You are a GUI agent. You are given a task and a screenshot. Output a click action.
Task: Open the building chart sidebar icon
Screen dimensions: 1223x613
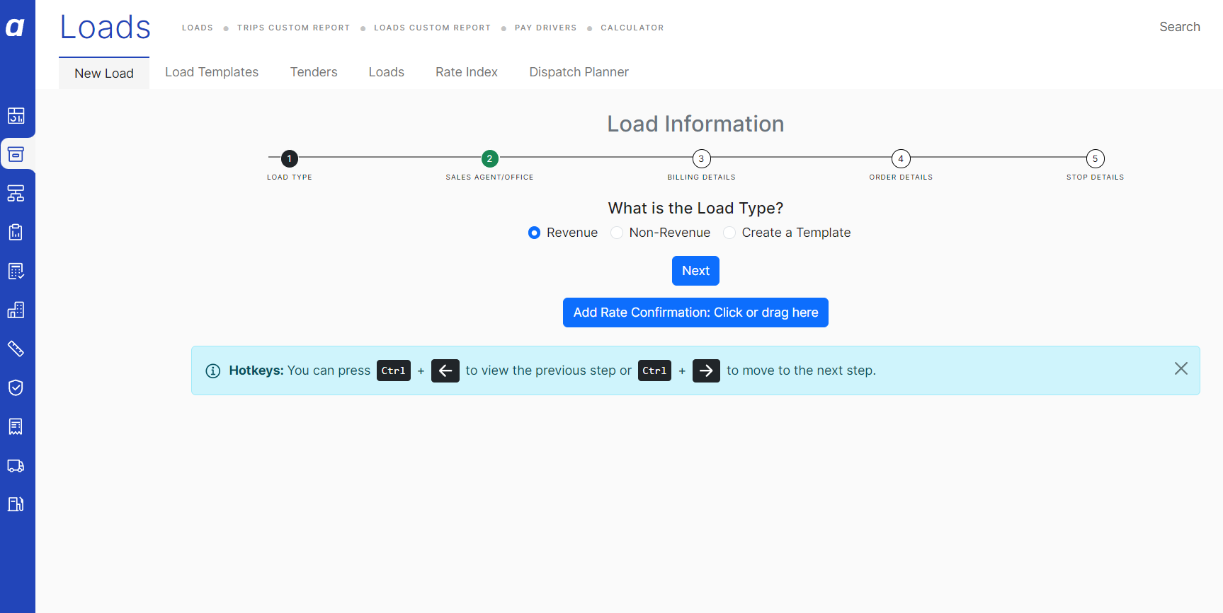pos(16,310)
